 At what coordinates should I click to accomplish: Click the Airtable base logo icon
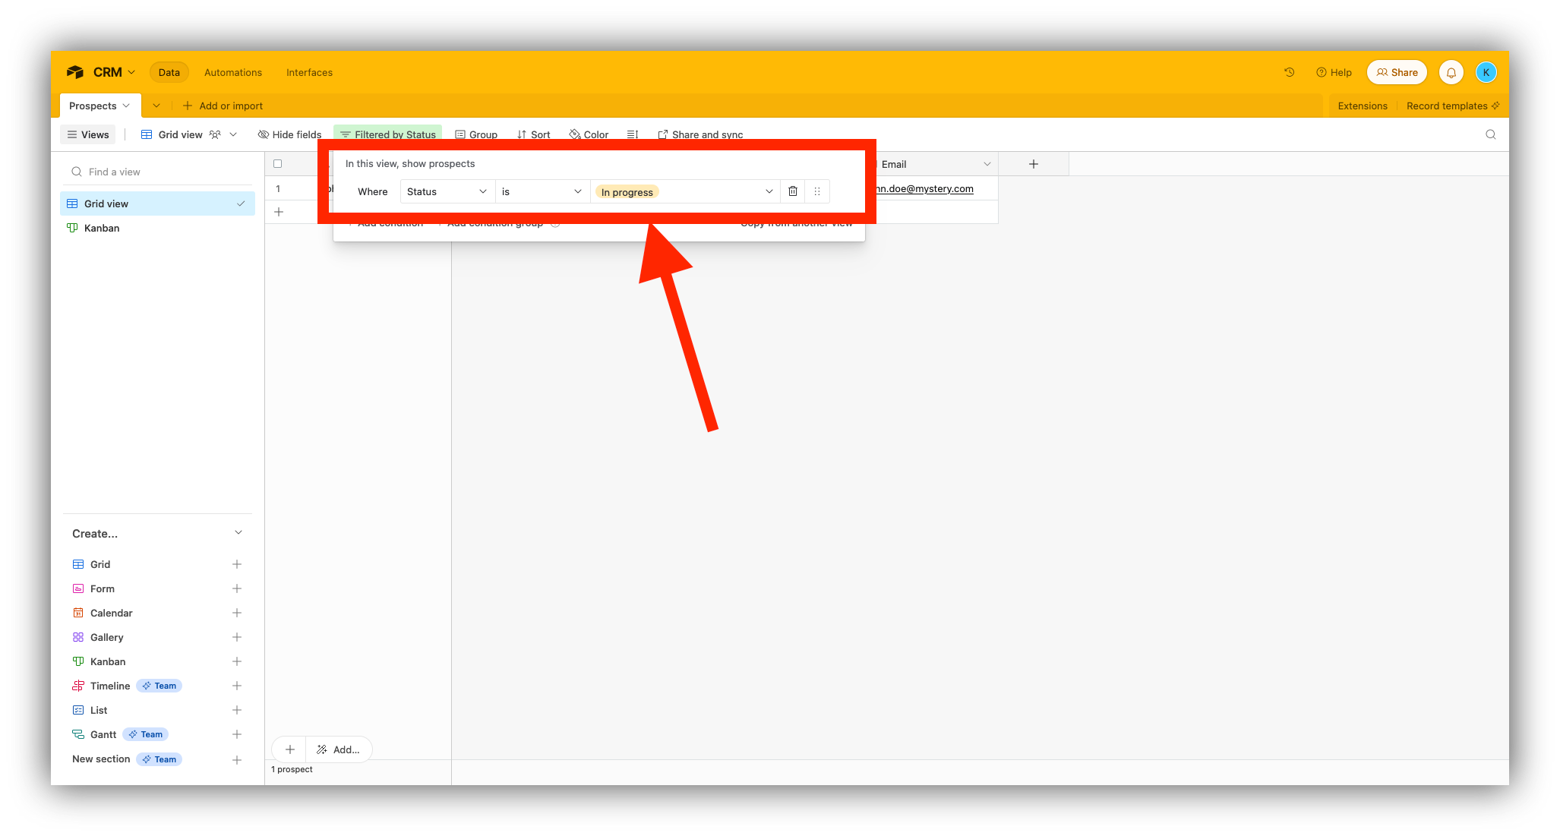[75, 72]
